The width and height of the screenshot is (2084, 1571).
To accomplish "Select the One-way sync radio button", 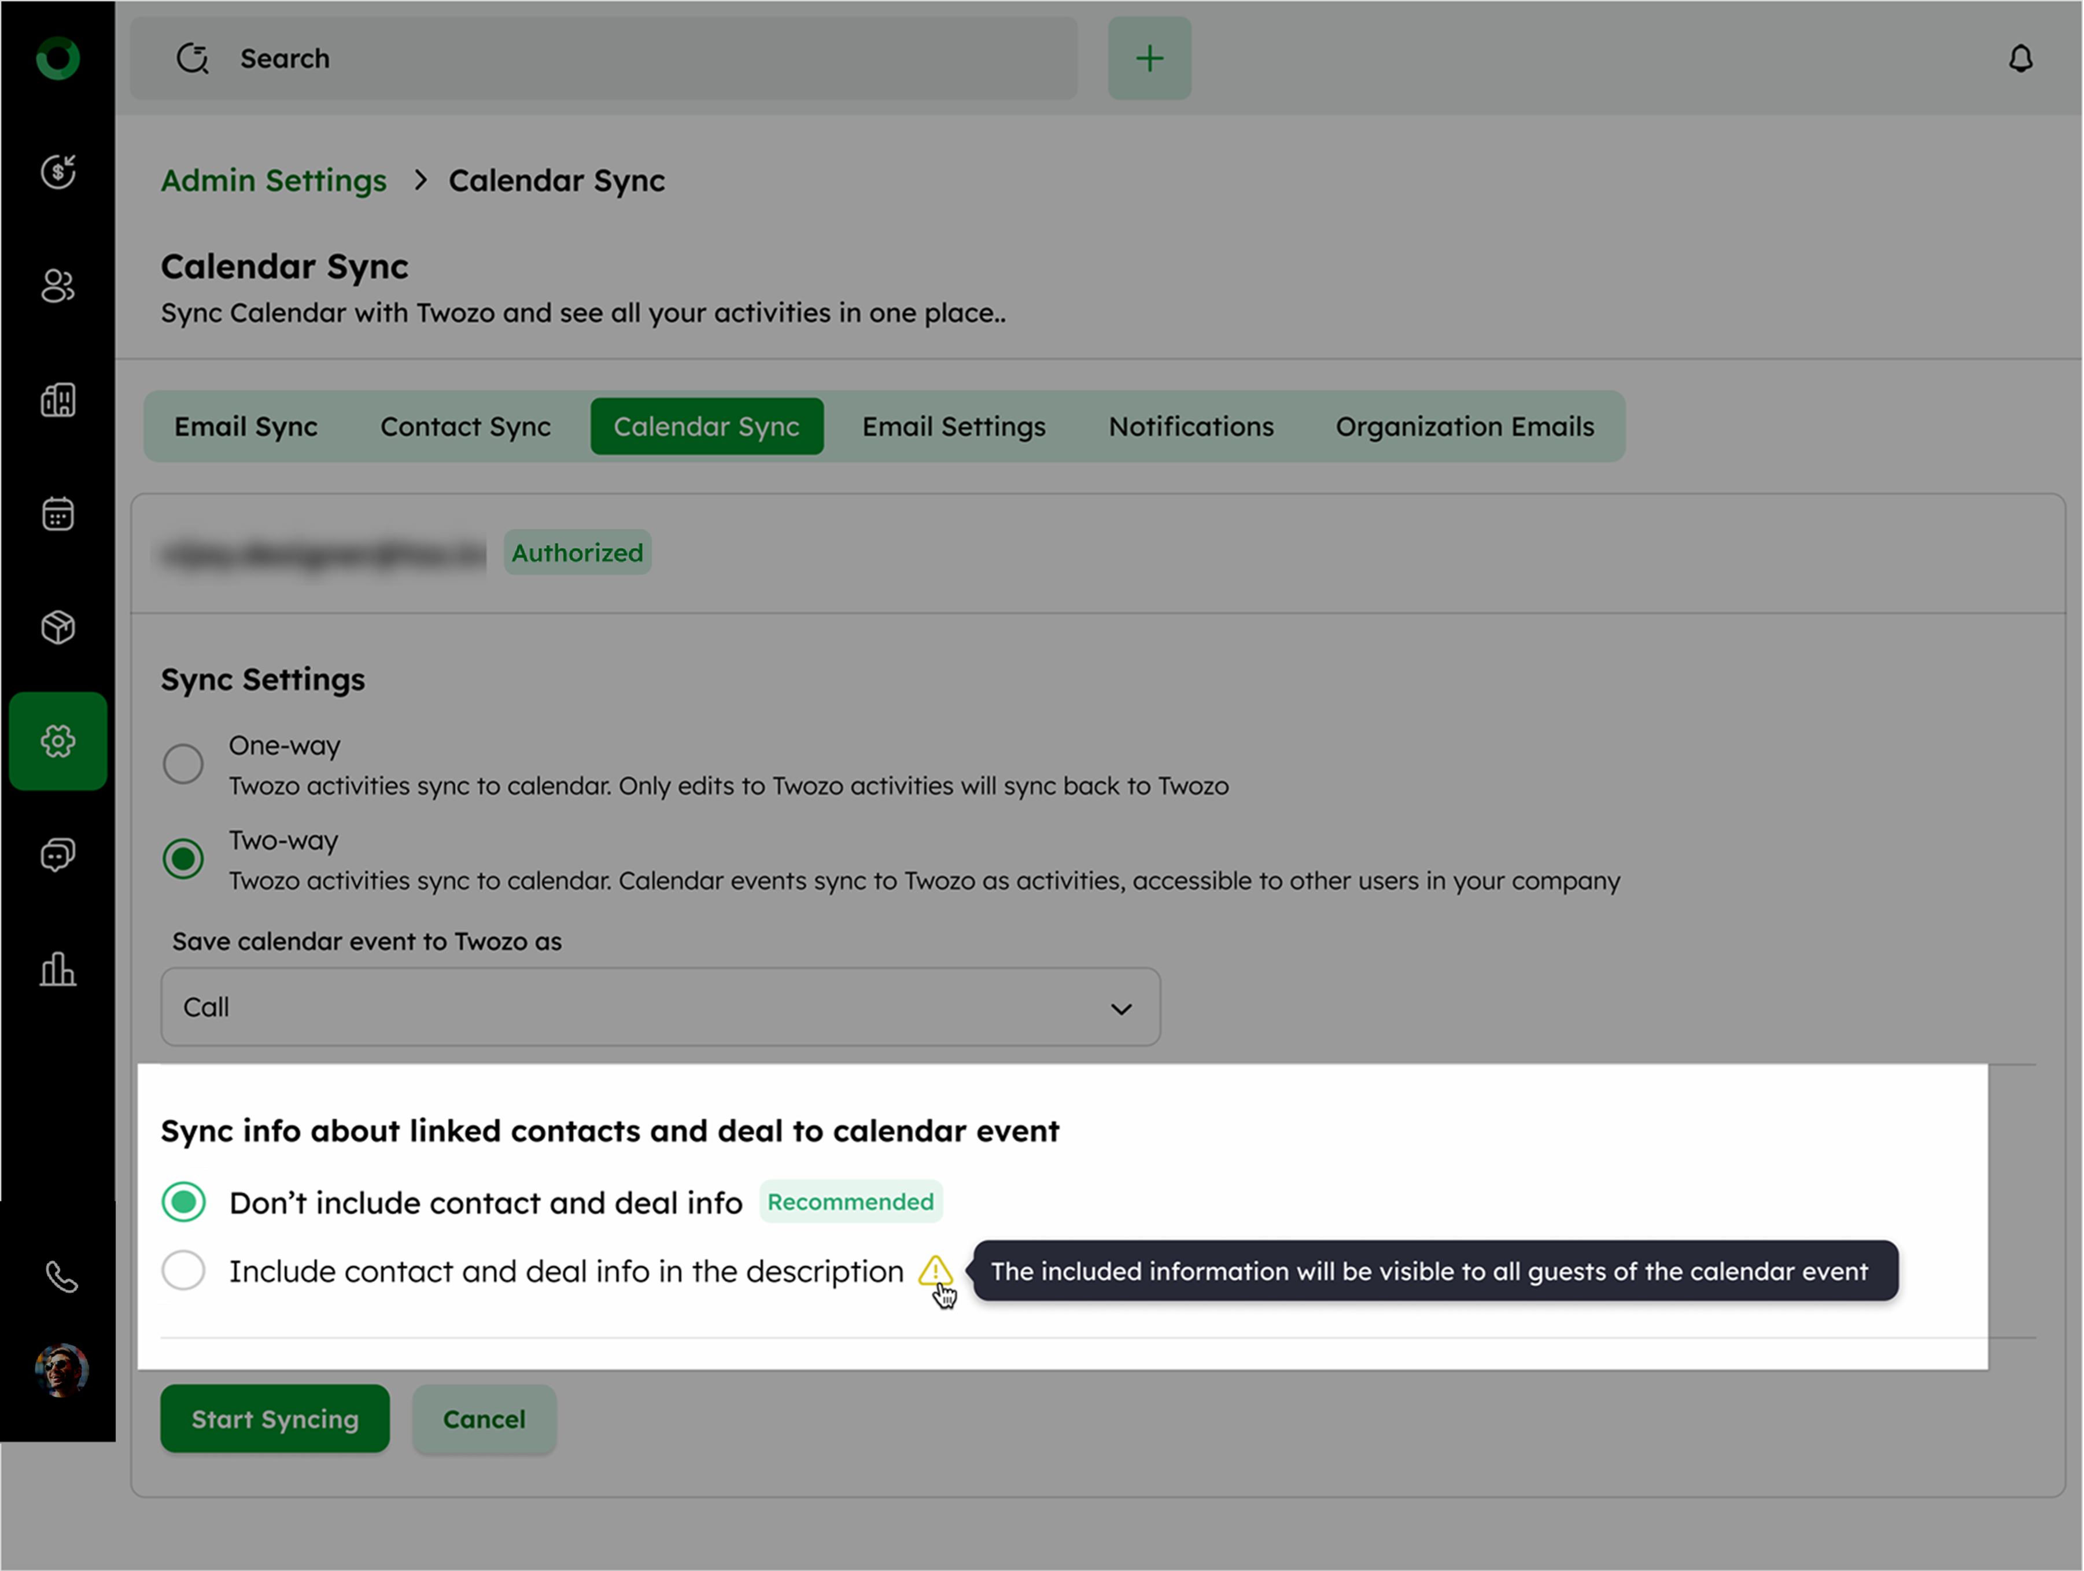I will [x=183, y=764].
